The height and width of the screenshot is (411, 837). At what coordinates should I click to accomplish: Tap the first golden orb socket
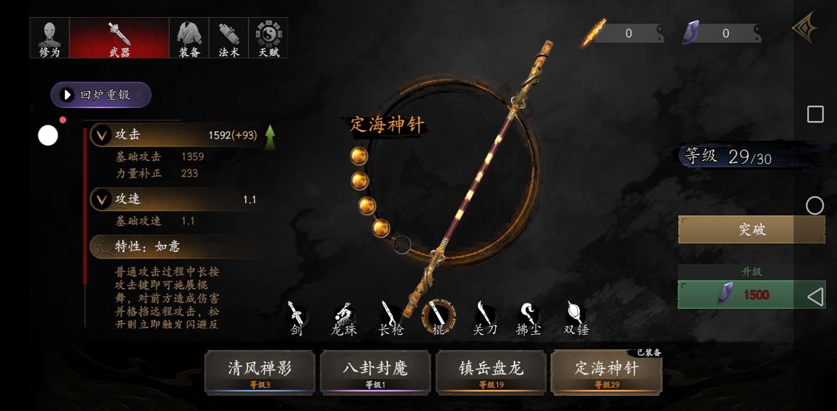(x=359, y=156)
